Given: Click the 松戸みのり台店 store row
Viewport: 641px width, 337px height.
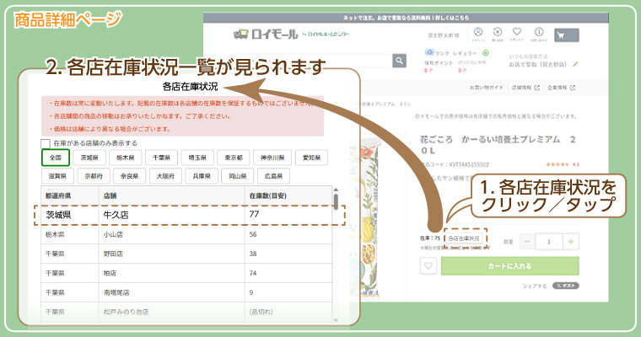Looking at the screenshot, I should [x=186, y=312].
